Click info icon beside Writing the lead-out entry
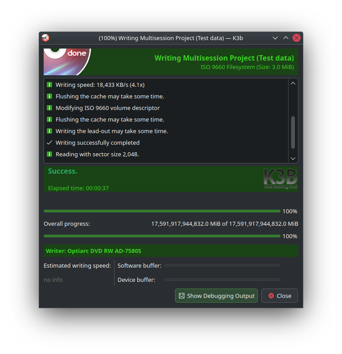 click(x=49, y=131)
